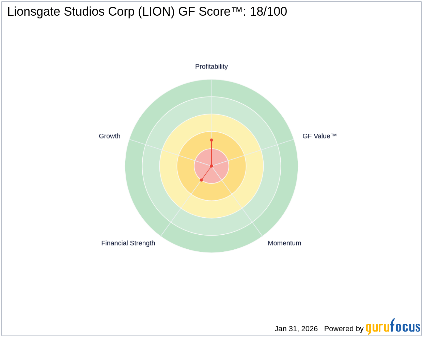Click the "Powered by" text
423x337 pixels.
click(x=344, y=329)
